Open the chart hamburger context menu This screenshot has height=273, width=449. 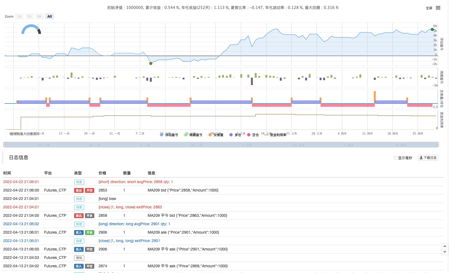[x=438, y=8]
